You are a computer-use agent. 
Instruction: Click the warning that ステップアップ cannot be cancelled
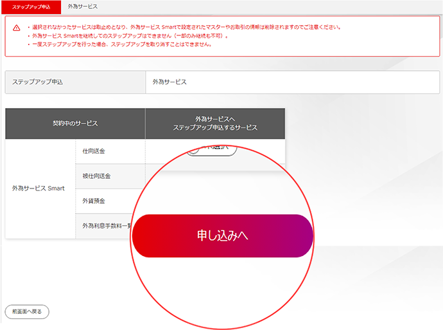click(122, 45)
